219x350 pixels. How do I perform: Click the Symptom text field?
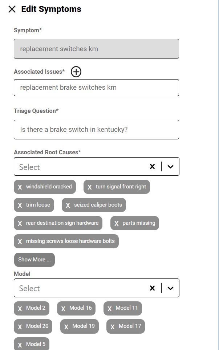[96, 49]
